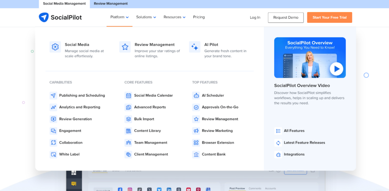Open the Content Library link

147,131
